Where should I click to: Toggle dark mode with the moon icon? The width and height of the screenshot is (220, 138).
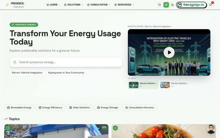point(172,5)
